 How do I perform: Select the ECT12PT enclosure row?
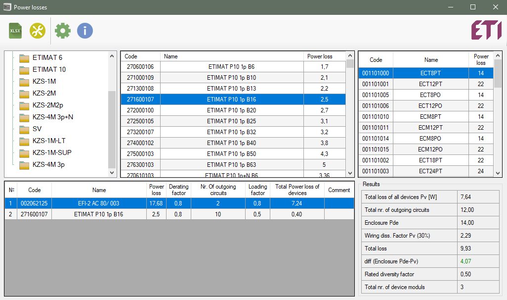click(x=430, y=84)
